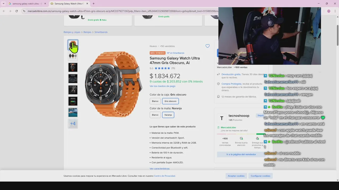Viewport: 339px width, 190px height.
Task: Click the 12 meses de garantía medal icon
Action: point(218,97)
